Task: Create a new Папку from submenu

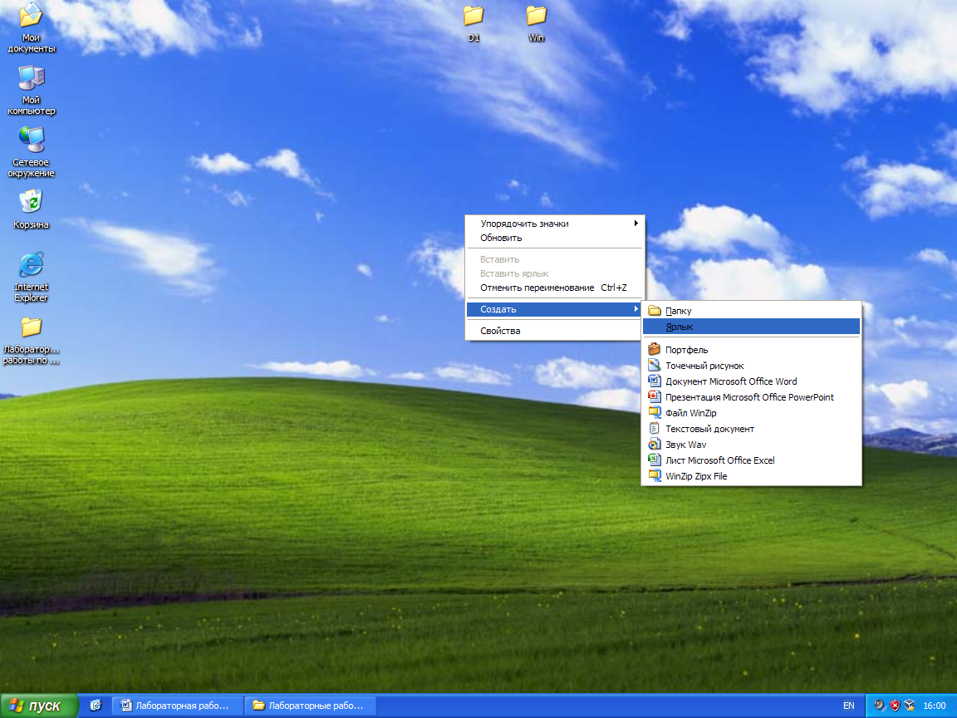Action: [x=751, y=311]
